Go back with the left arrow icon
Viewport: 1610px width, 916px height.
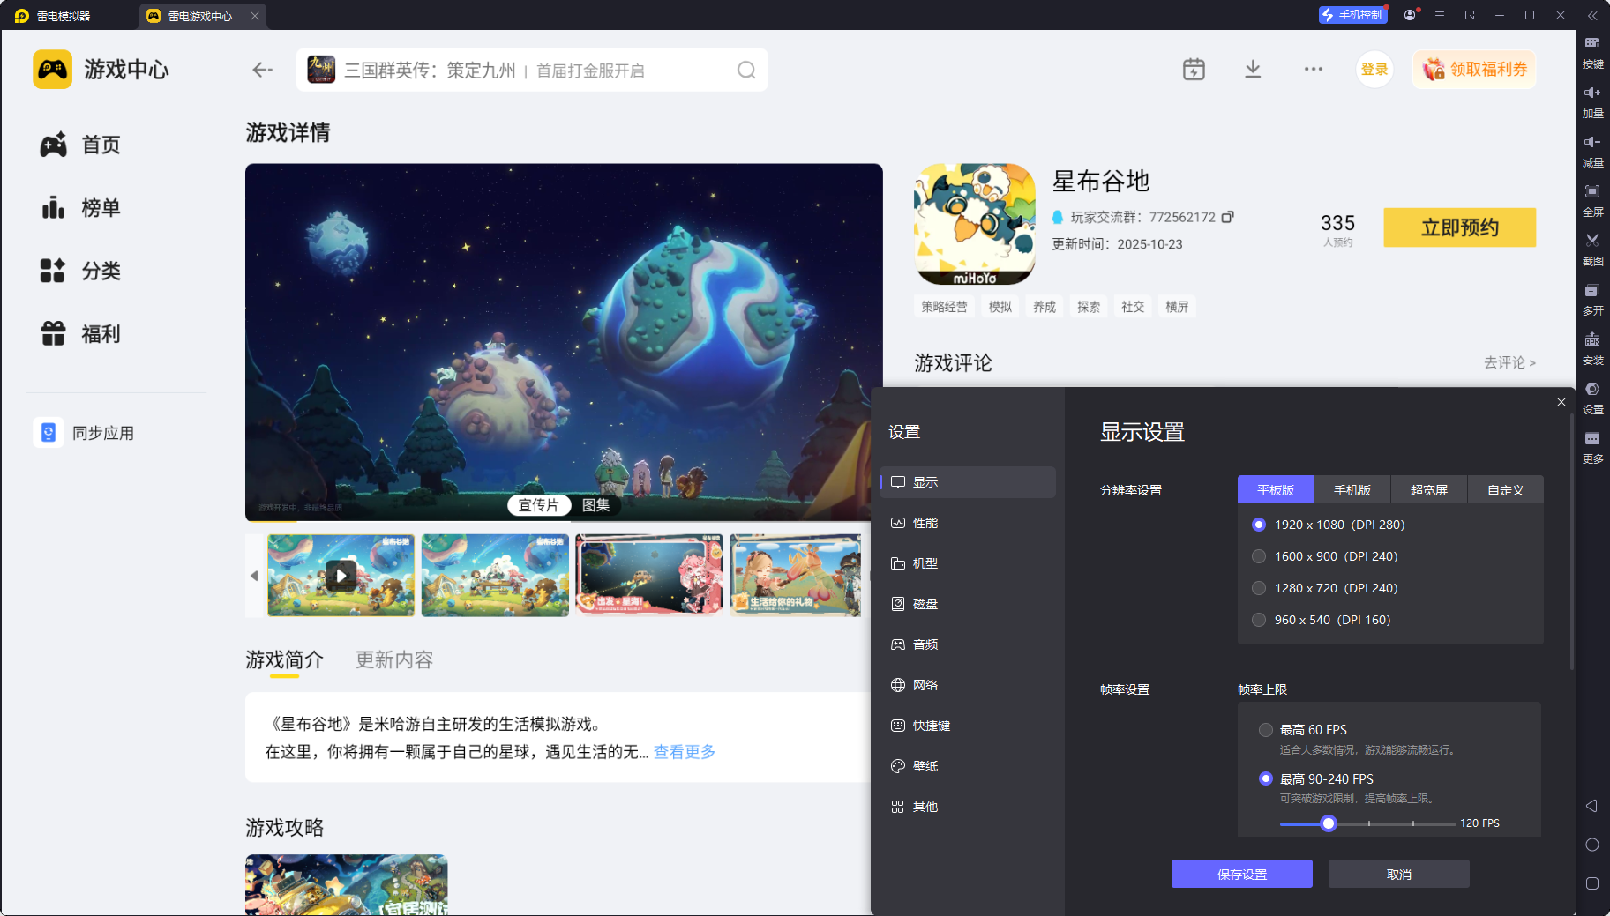[262, 70]
